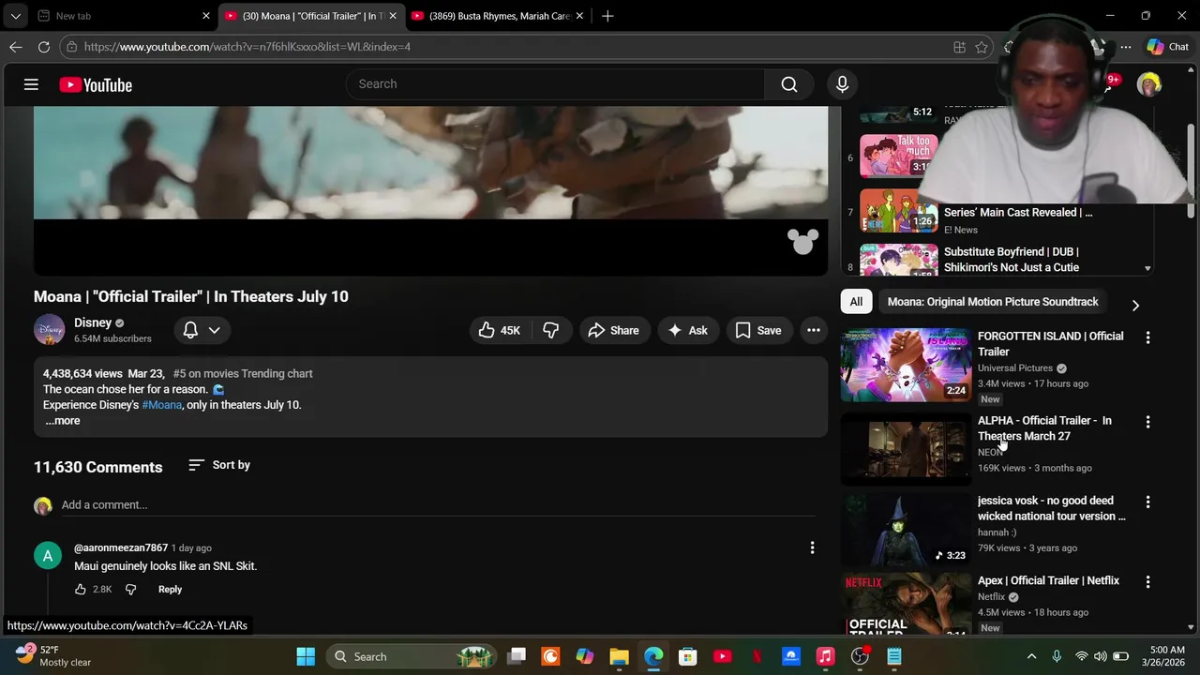The image size is (1200, 675).
Task: Open options menu for aaronmeezan7867 comment
Action: pos(812,547)
